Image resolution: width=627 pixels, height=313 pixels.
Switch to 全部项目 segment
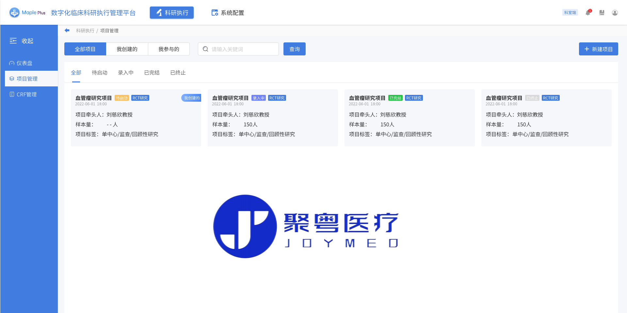(x=85, y=49)
